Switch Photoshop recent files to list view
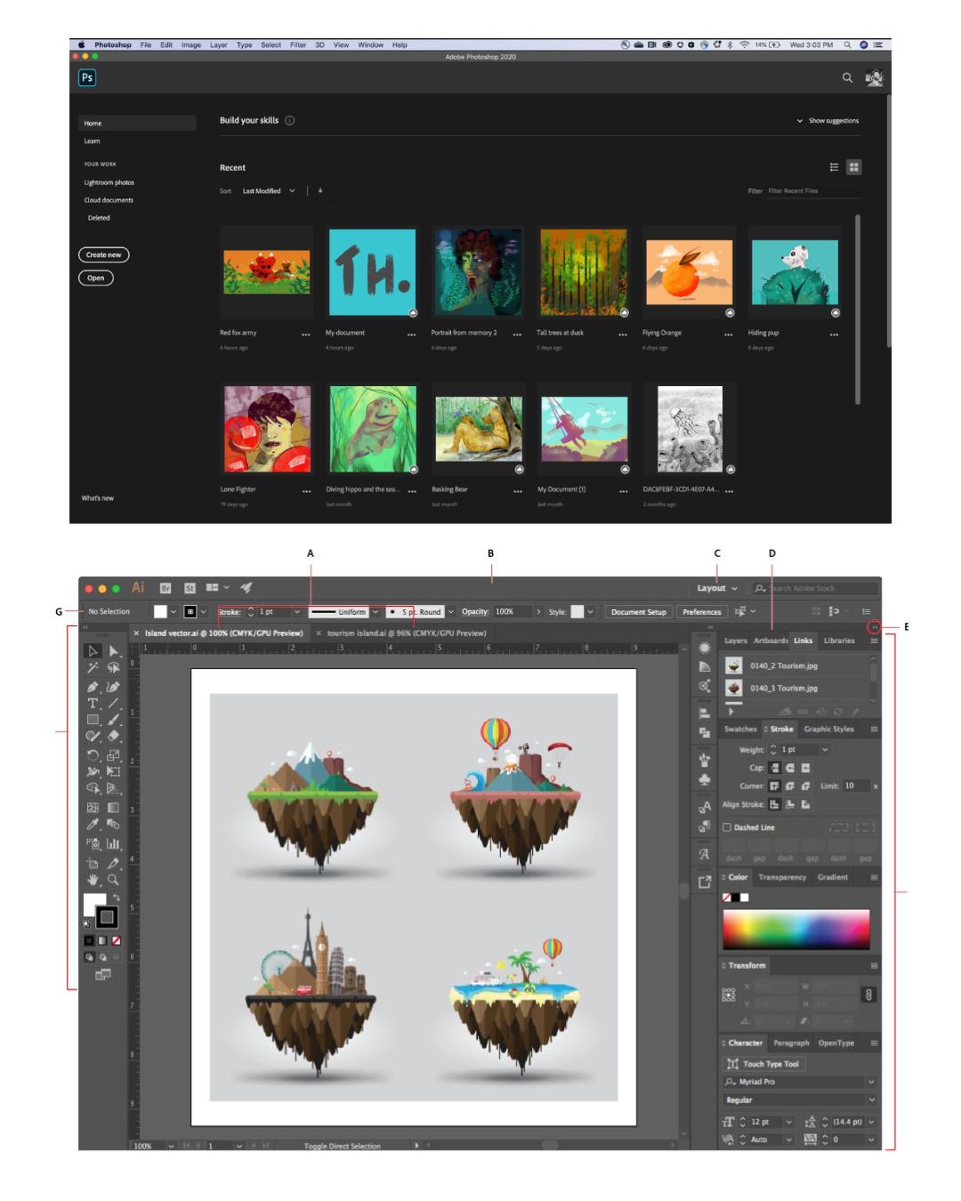Image resolution: width=961 pixels, height=1201 pixels. [x=834, y=167]
